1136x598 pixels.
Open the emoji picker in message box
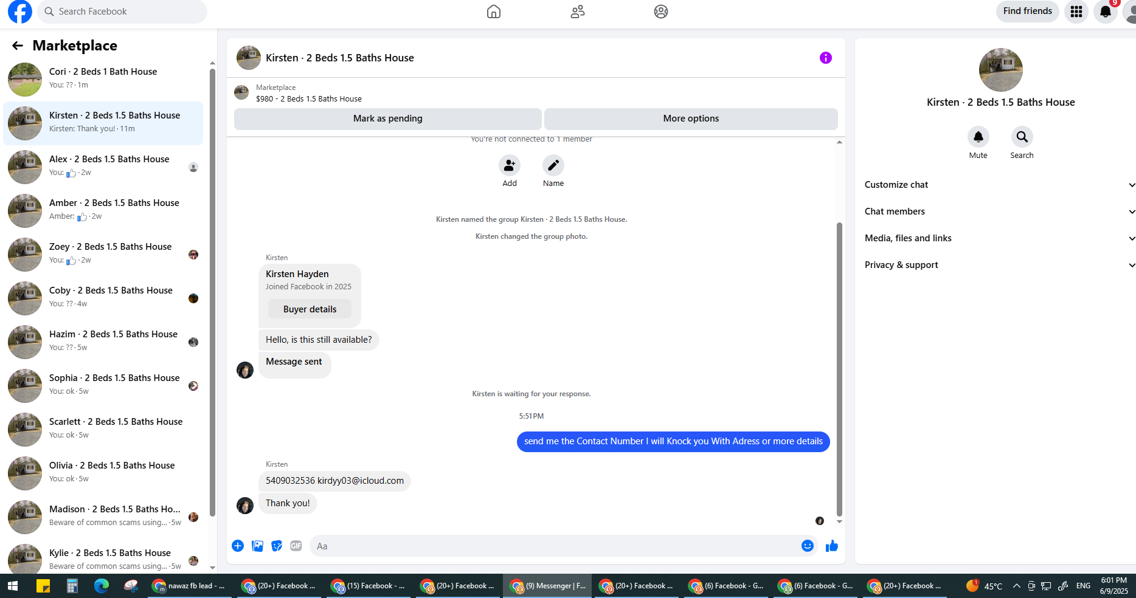[808, 546]
